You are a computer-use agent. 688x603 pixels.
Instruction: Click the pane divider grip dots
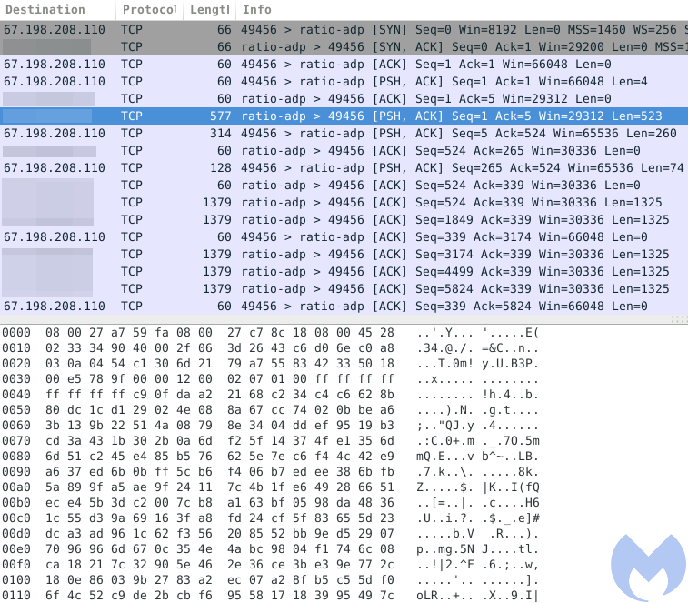[x=679, y=319]
